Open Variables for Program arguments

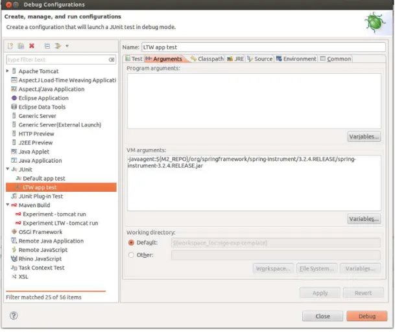364,137
